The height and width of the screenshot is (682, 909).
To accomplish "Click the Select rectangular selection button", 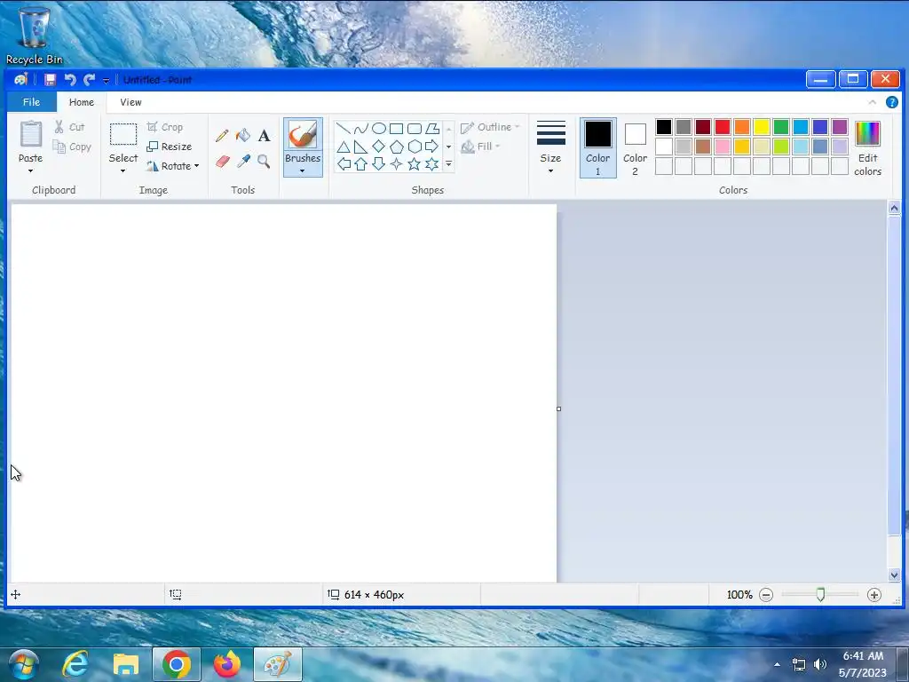I will pyautogui.click(x=123, y=141).
